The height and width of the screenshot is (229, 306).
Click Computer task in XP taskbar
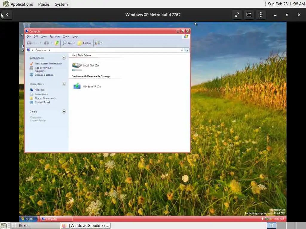tap(56, 219)
